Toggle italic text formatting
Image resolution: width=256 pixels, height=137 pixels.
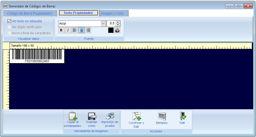coord(68,30)
